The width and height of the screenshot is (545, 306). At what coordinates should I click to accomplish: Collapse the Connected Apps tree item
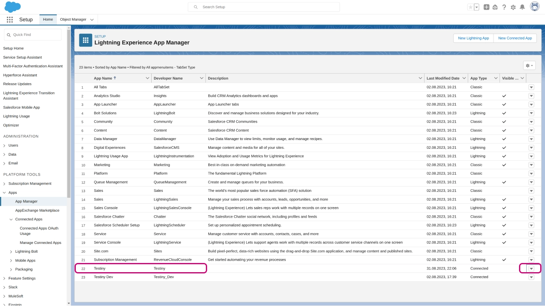11,219
